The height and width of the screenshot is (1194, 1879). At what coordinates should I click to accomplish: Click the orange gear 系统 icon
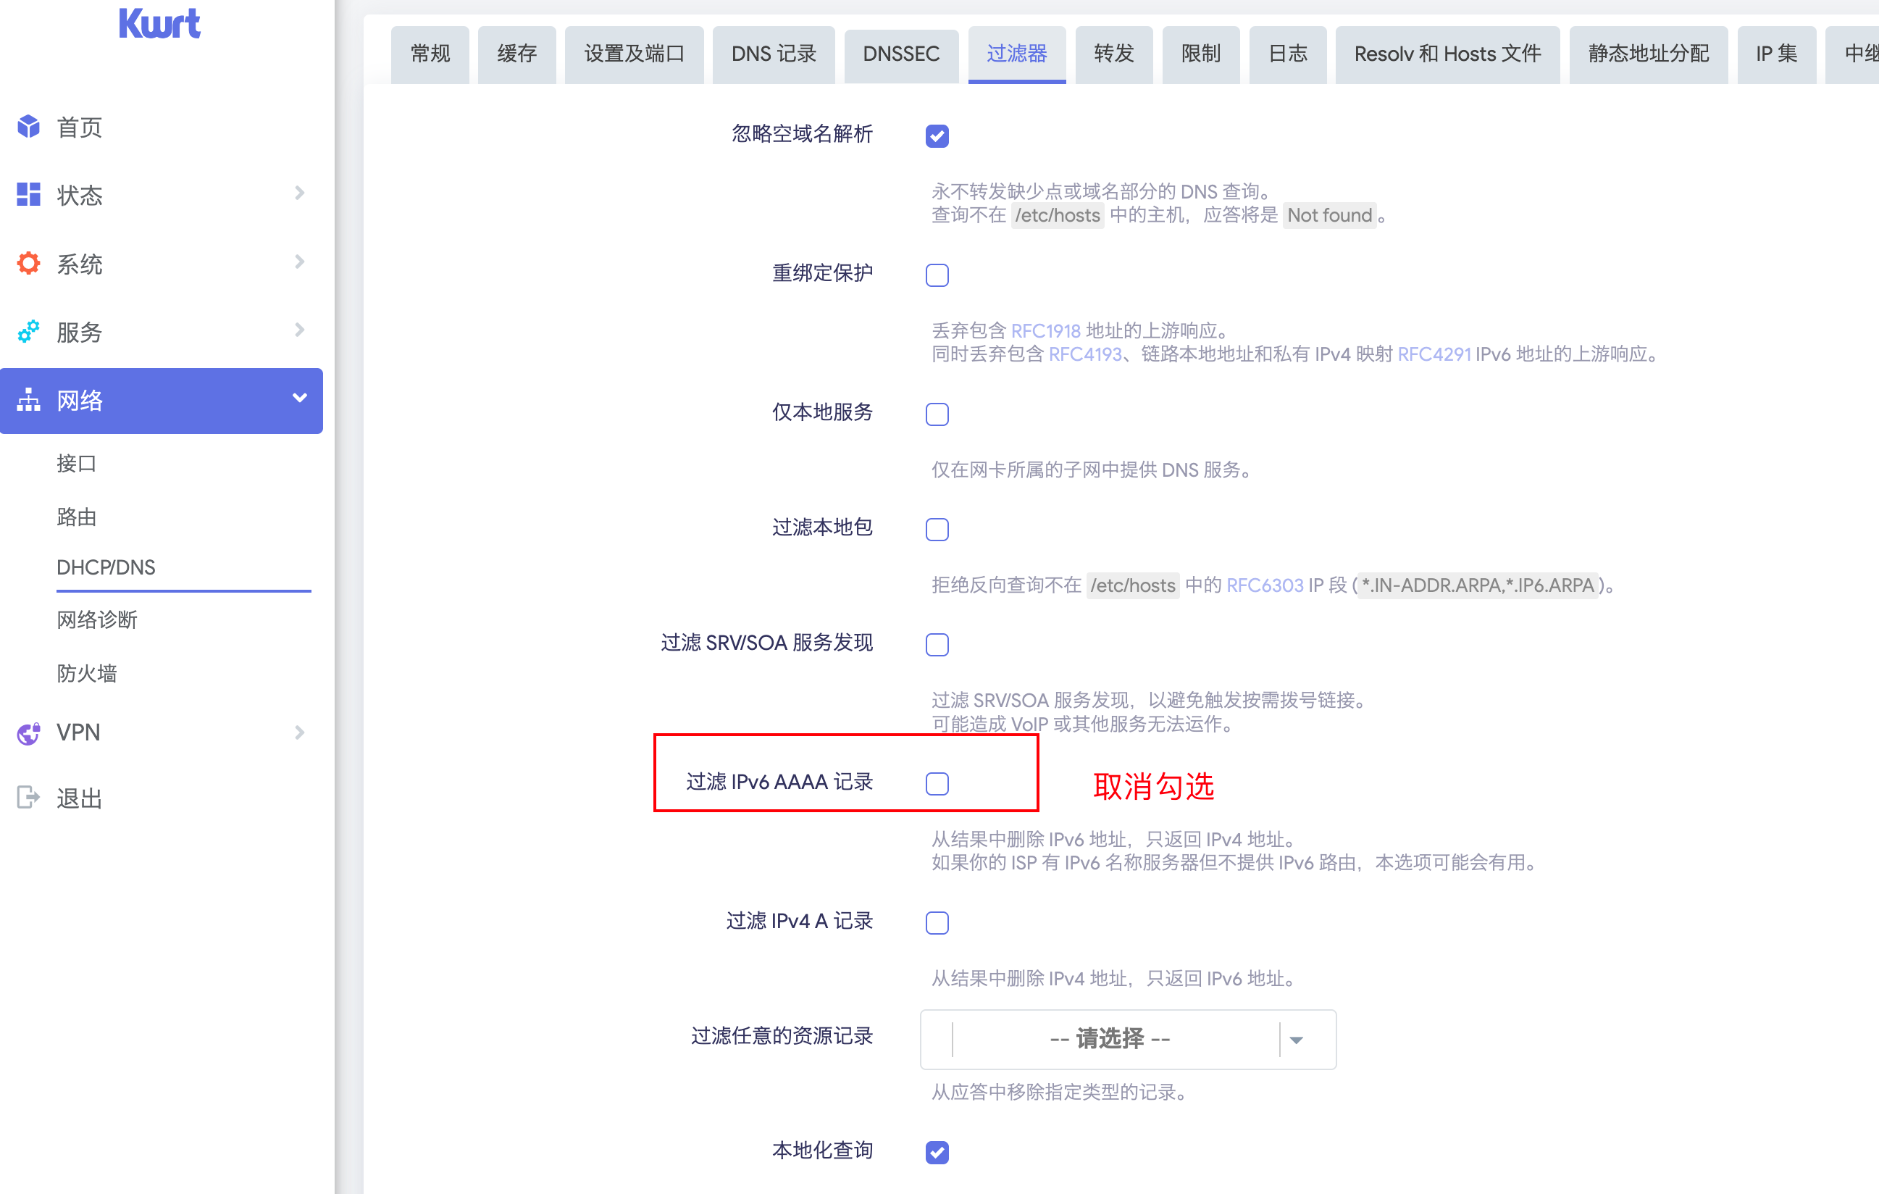click(x=29, y=263)
